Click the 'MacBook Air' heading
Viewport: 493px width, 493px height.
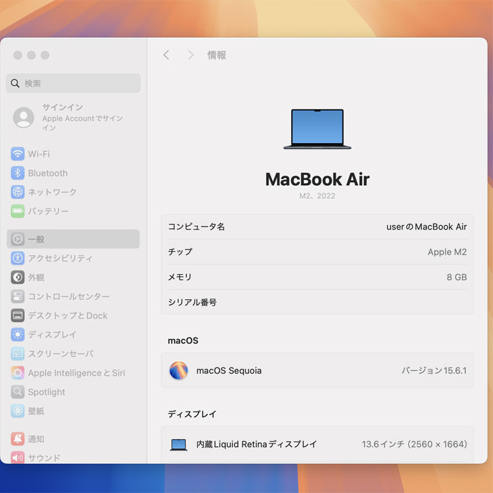coord(317,179)
